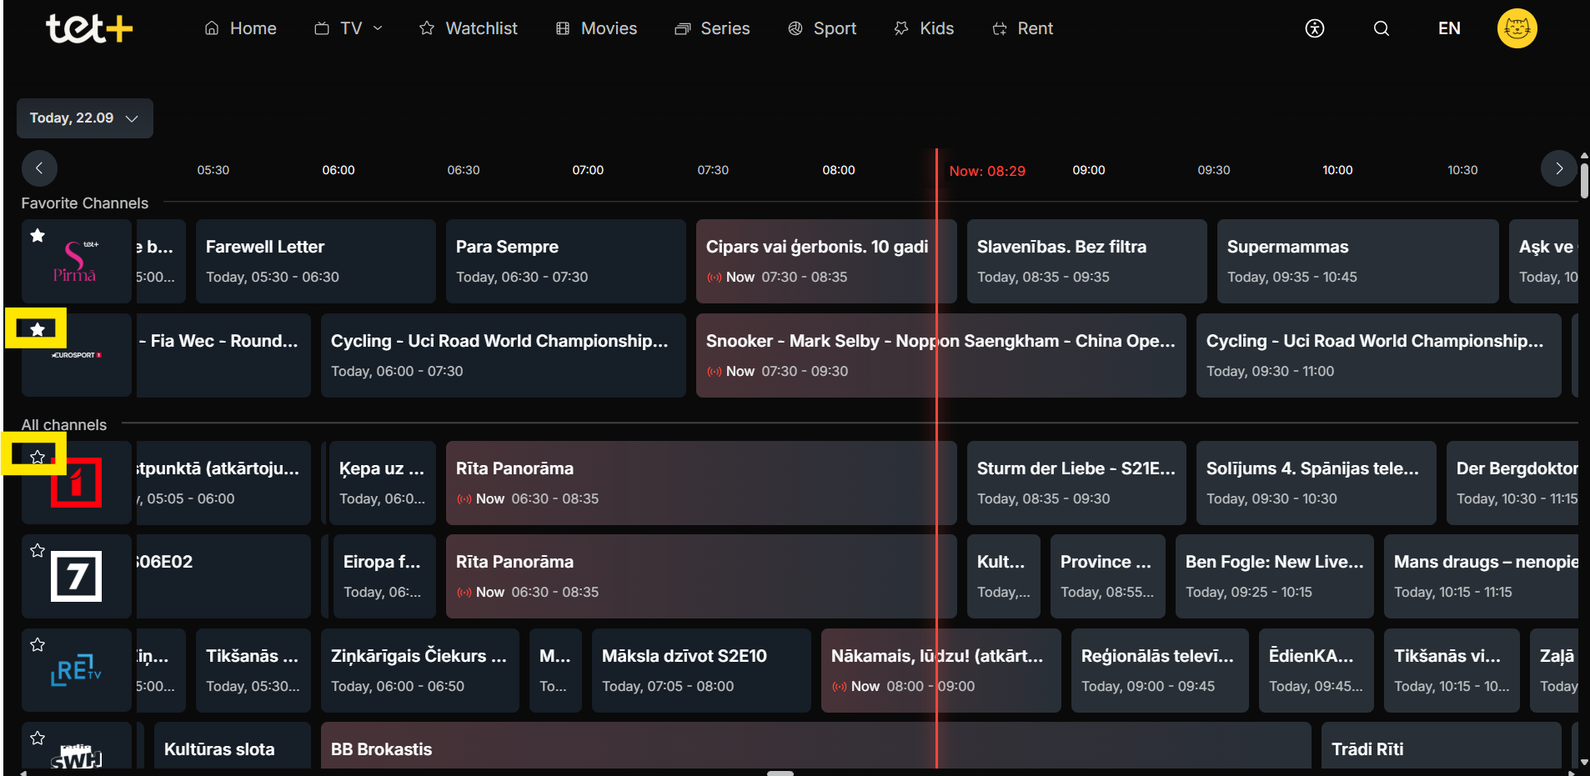Advance timeline with right arrow
The height and width of the screenshot is (776, 1590).
click(1559, 168)
